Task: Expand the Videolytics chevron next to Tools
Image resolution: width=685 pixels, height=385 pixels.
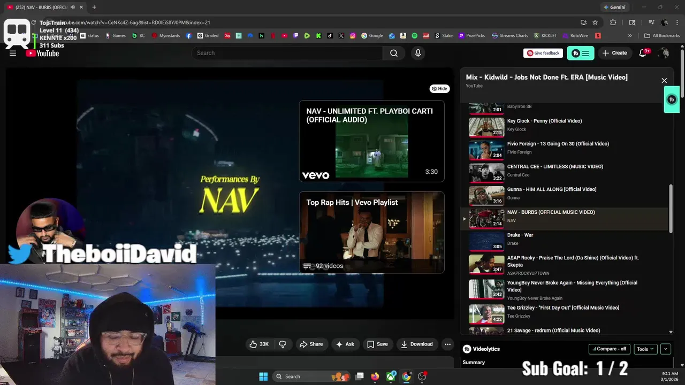Action: tap(666, 349)
